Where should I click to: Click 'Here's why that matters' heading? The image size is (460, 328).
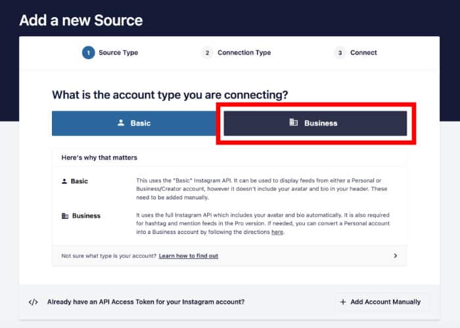click(x=99, y=158)
